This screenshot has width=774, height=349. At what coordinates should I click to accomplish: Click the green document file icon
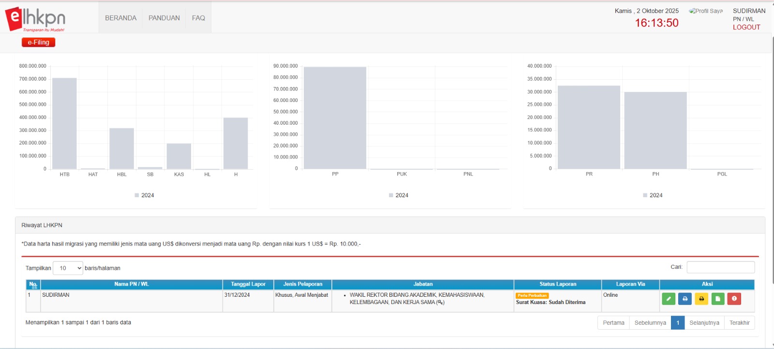coord(717,299)
